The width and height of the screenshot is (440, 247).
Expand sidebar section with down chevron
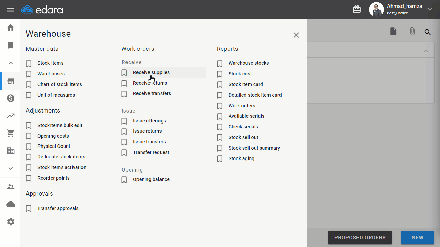pos(11,168)
